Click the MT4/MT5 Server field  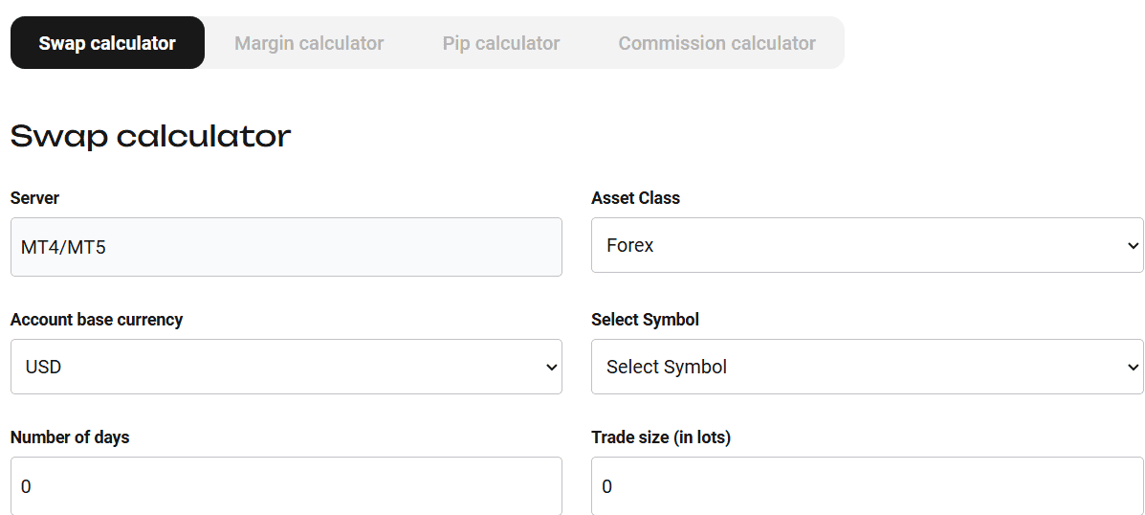286,247
